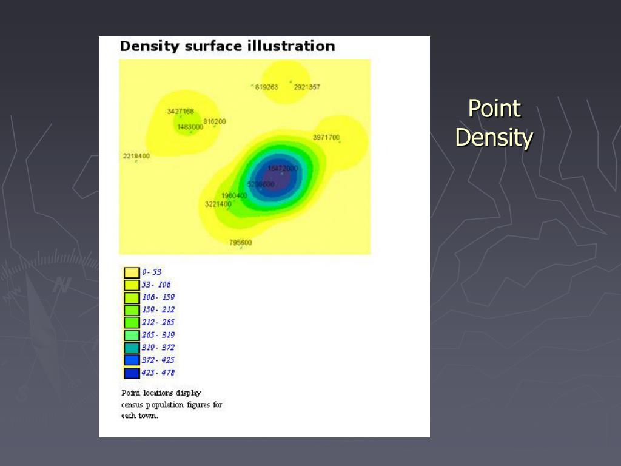Click the population label 816200

pos(214,121)
